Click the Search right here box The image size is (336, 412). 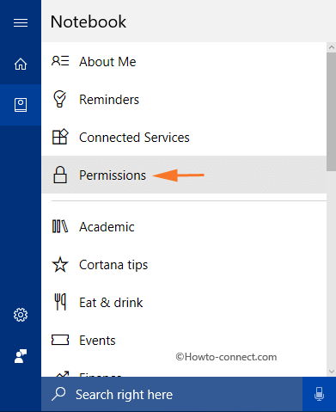click(x=172, y=395)
